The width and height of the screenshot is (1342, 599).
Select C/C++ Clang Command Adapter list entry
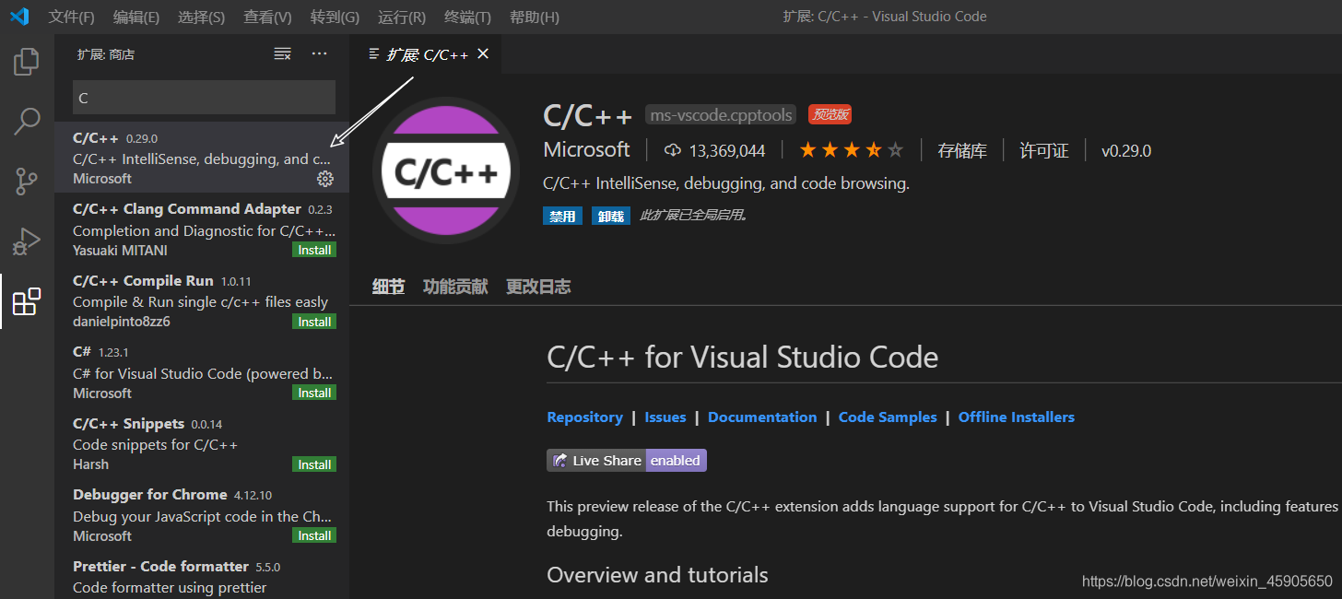(x=202, y=229)
